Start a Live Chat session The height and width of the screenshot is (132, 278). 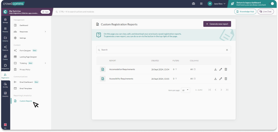pos(266,12)
